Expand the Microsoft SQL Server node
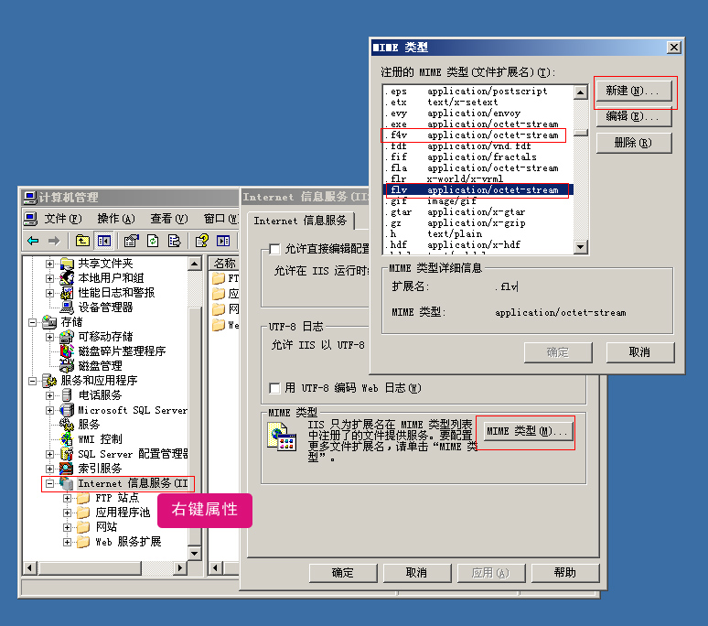This screenshot has width=708, height=626. coord(50,410)
